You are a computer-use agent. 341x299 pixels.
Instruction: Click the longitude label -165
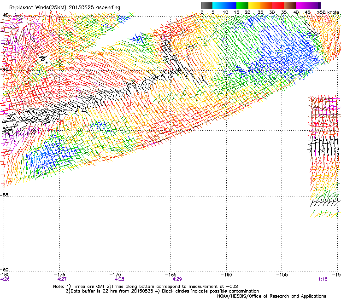(170, 275)
